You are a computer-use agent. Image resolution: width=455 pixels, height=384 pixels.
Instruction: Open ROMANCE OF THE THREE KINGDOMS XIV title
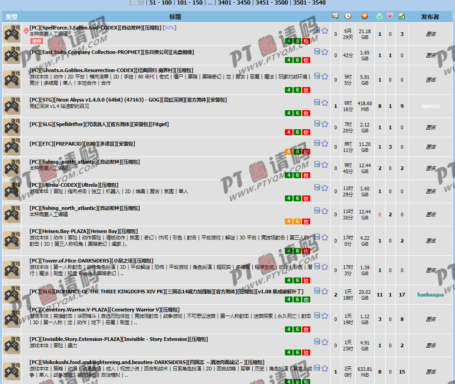(166, 292)
